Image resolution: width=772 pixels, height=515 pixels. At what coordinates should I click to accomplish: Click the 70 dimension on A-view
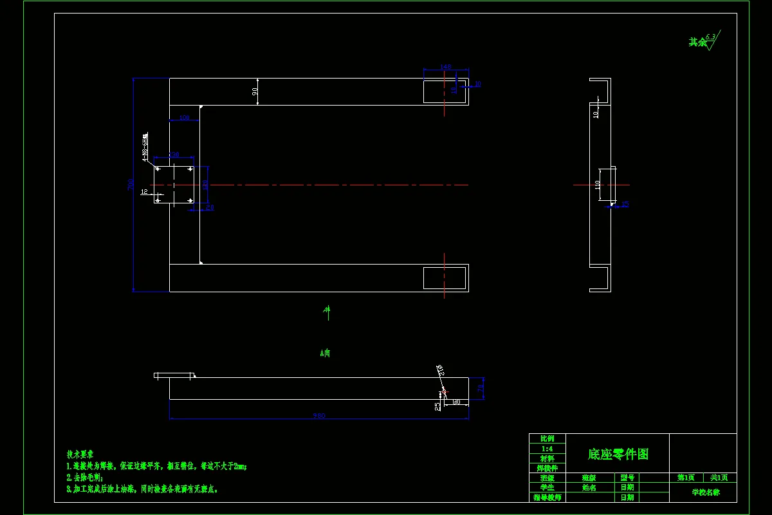tap(480, 388)
